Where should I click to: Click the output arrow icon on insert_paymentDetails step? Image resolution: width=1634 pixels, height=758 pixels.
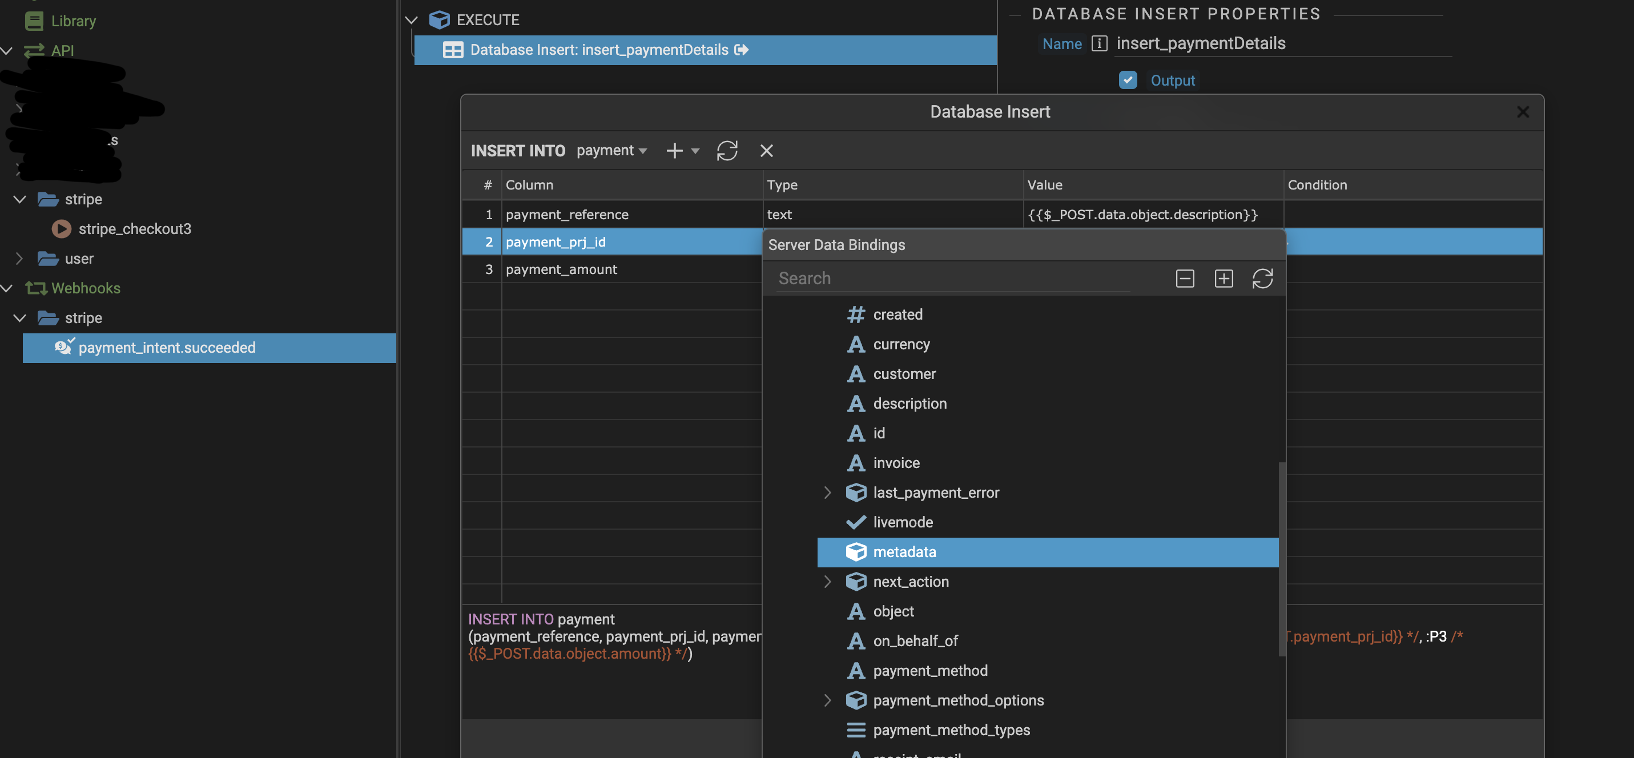coord(741,50)
